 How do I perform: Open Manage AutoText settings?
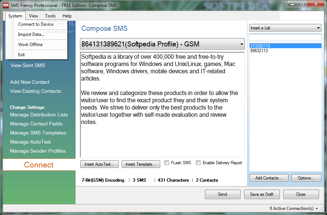(31, 142)
